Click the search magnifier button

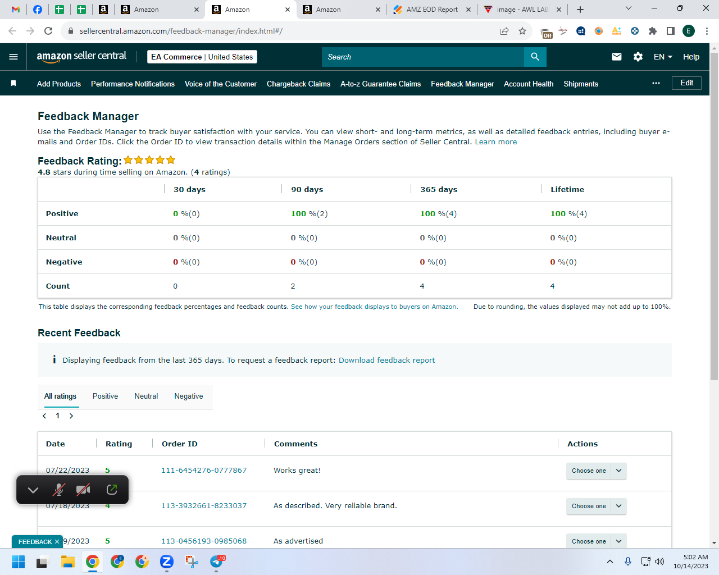pos(535,57)
